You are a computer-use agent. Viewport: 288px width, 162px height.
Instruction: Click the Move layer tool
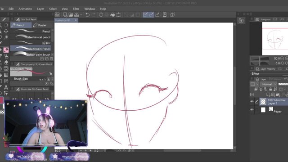[x=6, y=31]
